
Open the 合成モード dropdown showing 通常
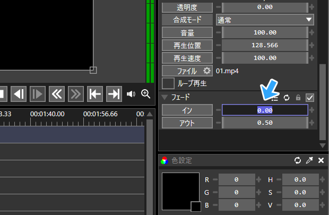coord(265,20)
